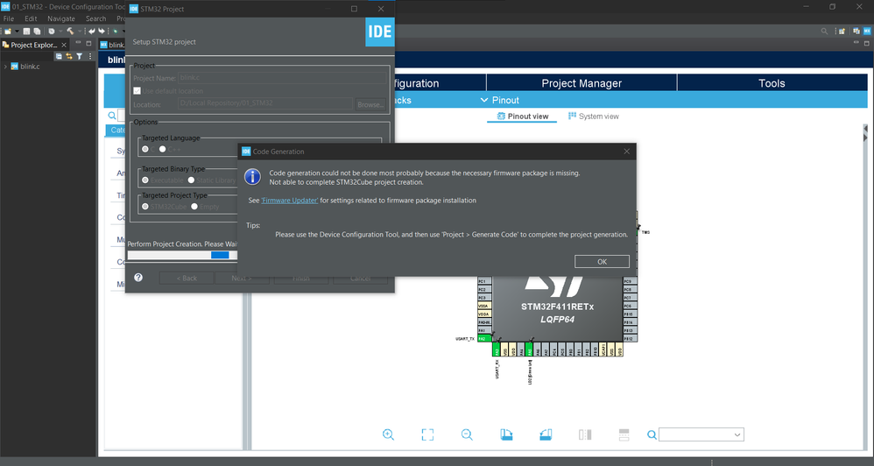The width and height of the screenshot is (874, 466).
Task: Click the forward navigation arrow icon
Action: pos(102,32)
